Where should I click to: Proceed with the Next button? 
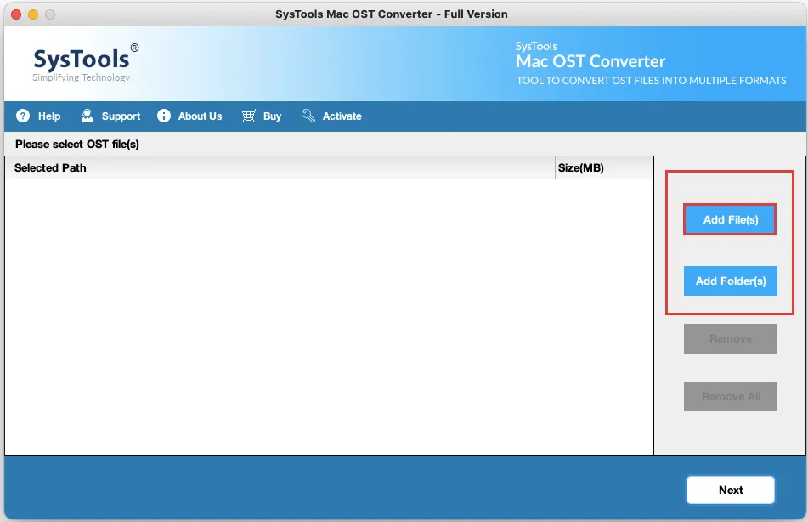click(x=730, y=490)
